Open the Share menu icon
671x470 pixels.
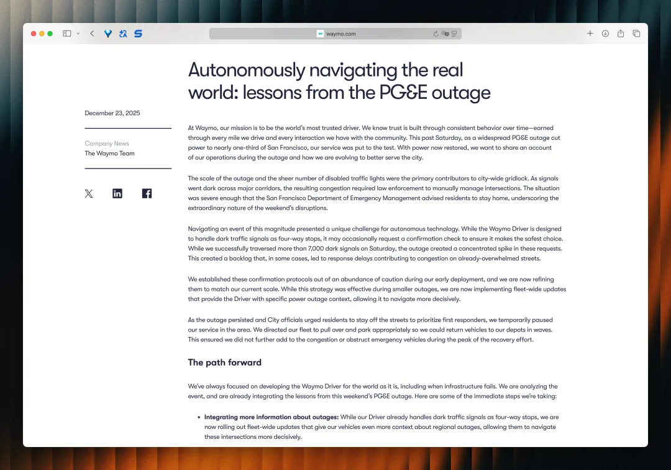tap(621, 34)
